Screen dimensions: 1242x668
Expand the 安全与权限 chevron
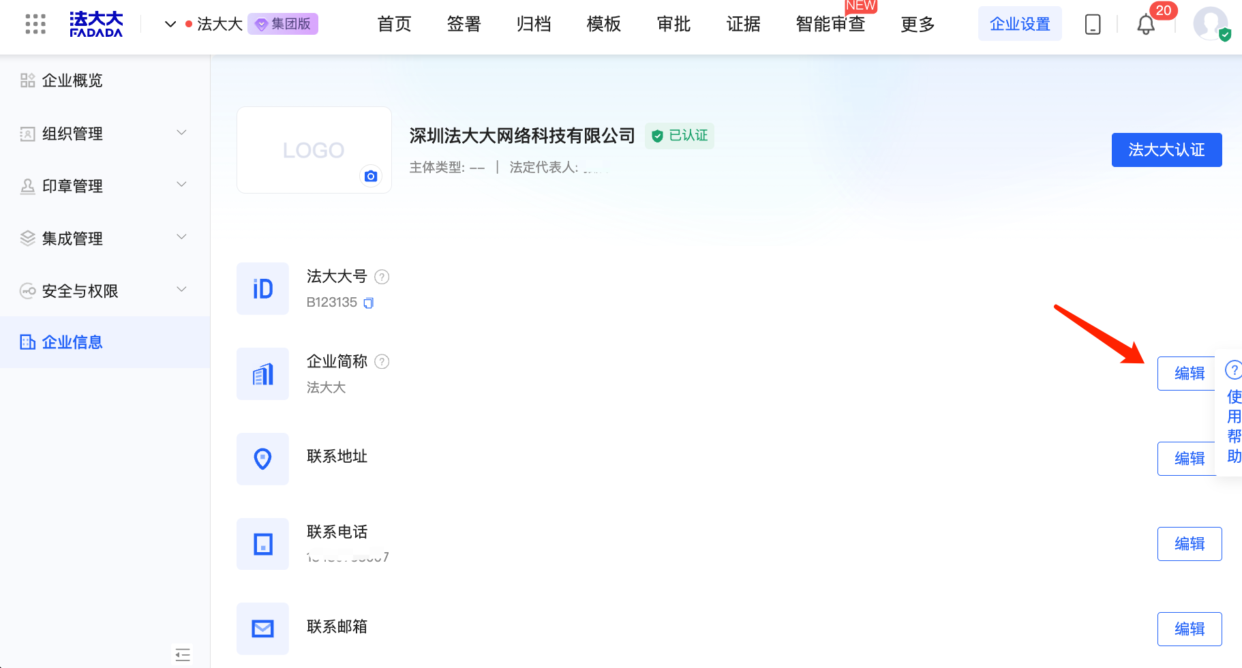pyautogui.click(x=181, y=290)
